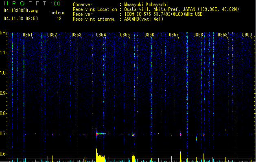The image size is (256, 162).
Task: Click the Receiving antenna label
Action: 94,19
